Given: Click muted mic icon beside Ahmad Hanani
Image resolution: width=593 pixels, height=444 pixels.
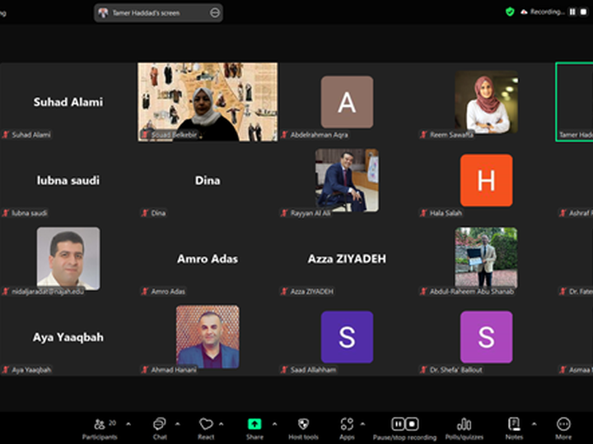Looking at the screenshot, I should (x=145, y=370).
